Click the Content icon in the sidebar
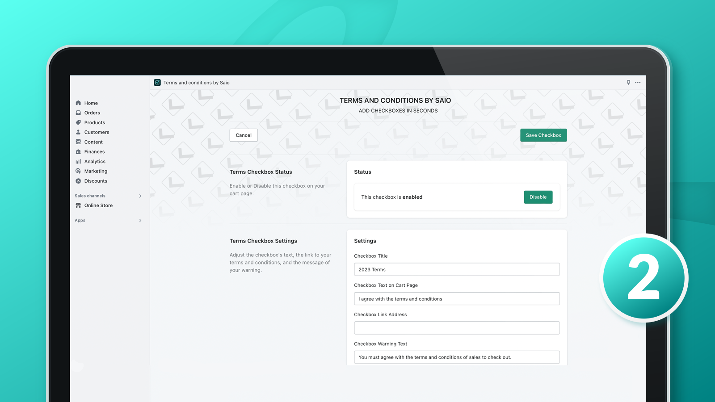The image size is (715, 402). (78, 142)
